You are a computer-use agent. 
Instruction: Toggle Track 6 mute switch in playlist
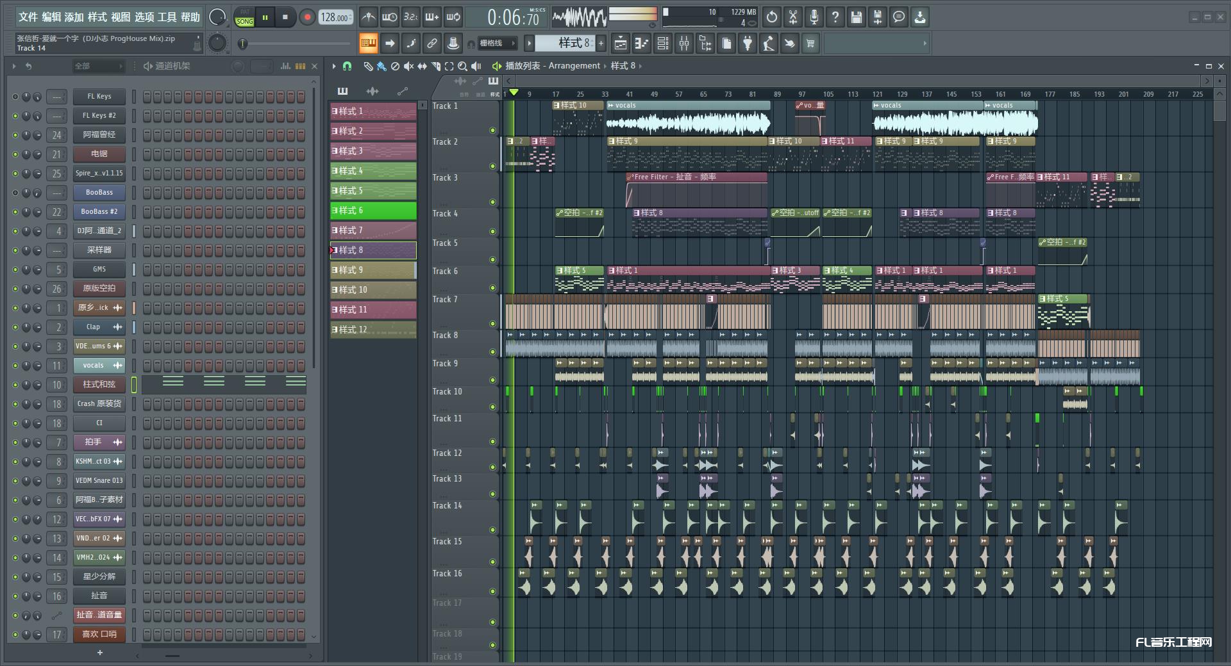click(x=492, y=288)
